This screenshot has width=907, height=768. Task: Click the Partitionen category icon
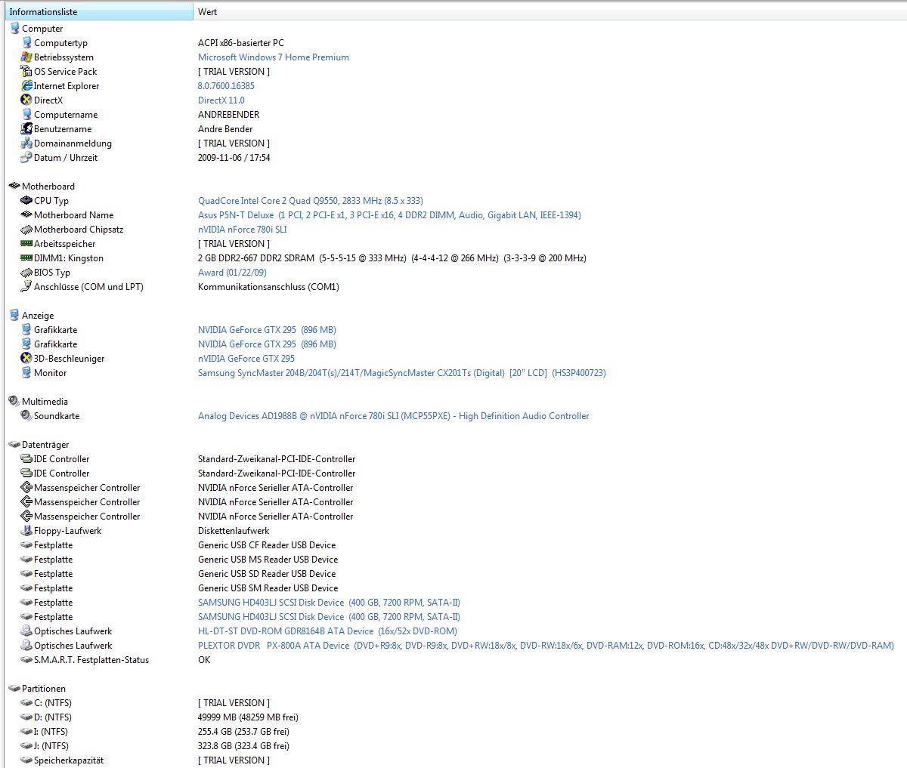[x=14, y=689]
